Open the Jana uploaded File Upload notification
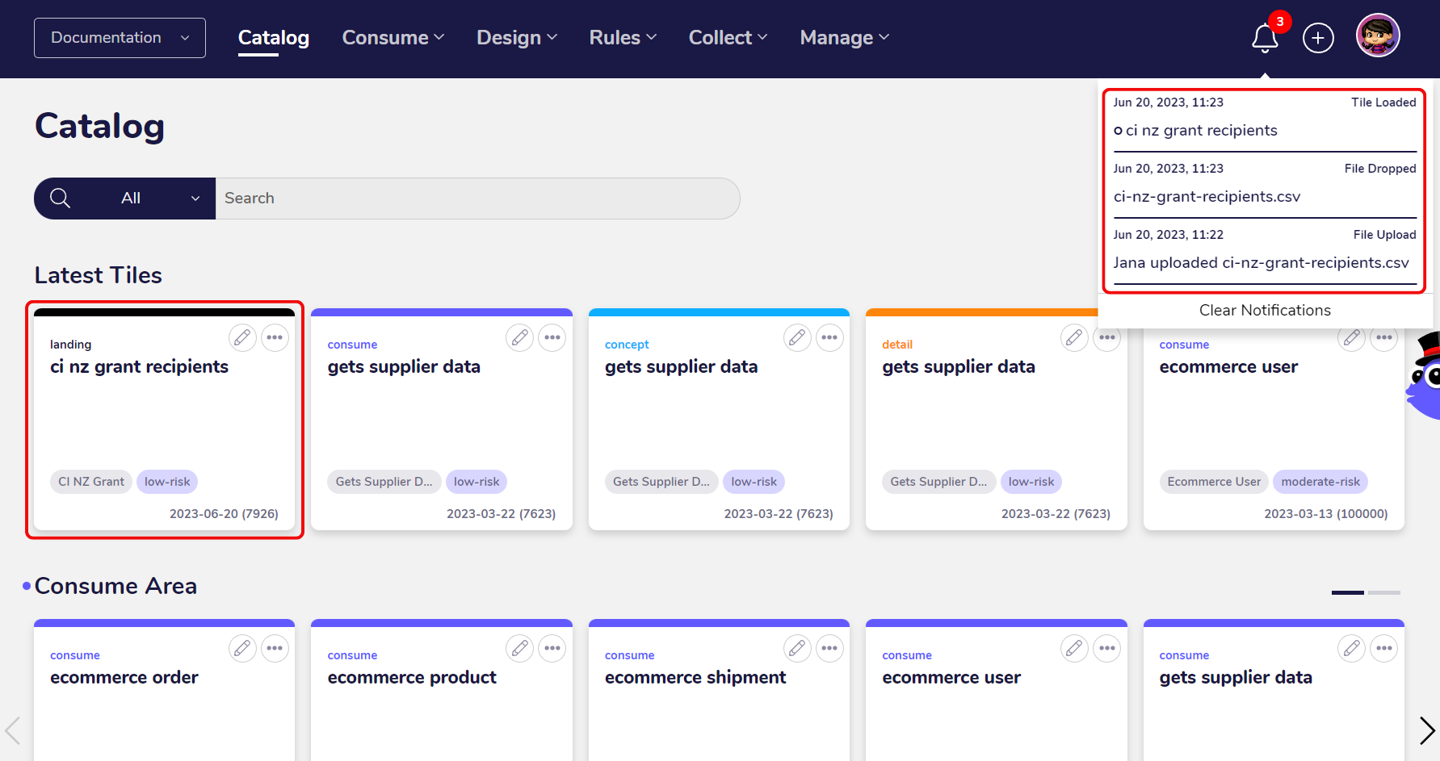 coord(1265,253)
